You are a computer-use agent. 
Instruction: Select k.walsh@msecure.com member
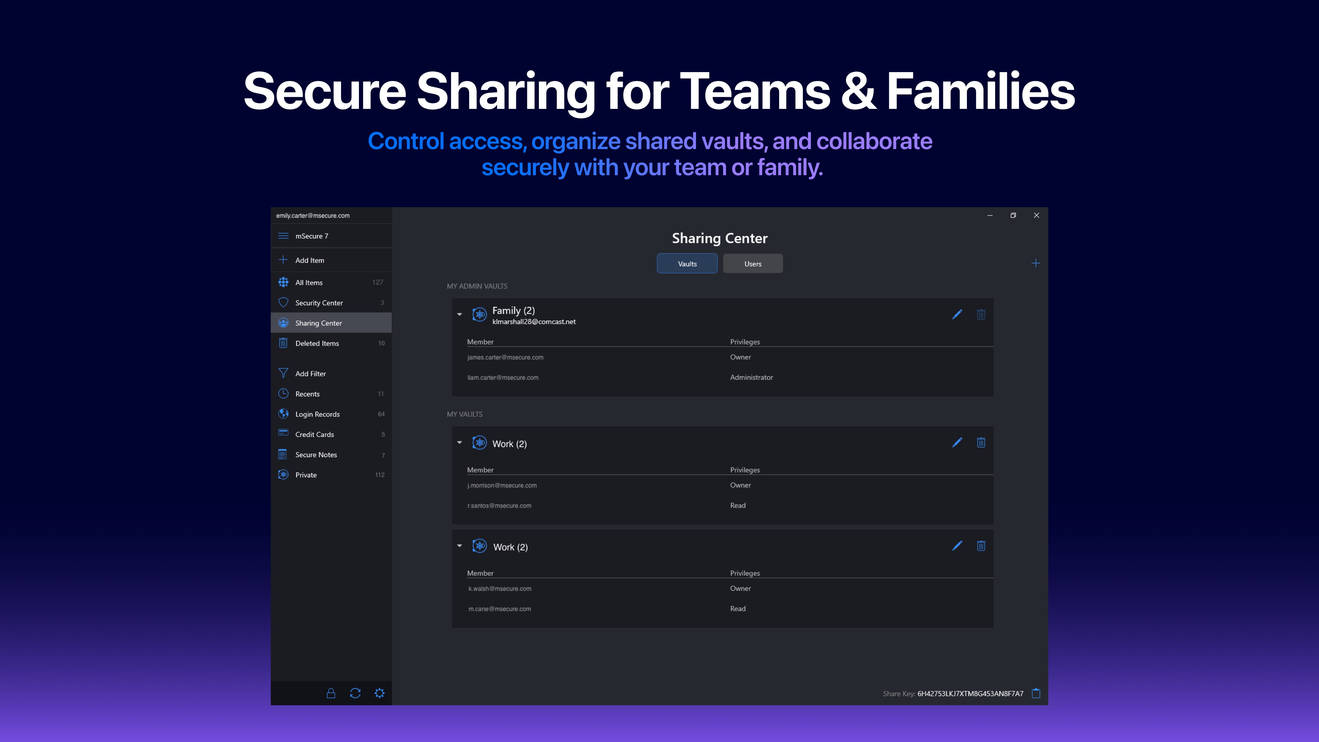point(500,589)
